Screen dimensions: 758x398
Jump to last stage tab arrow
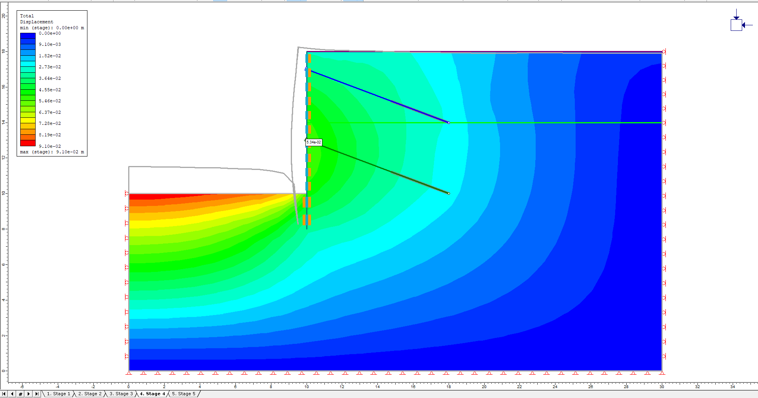(37, 394)
